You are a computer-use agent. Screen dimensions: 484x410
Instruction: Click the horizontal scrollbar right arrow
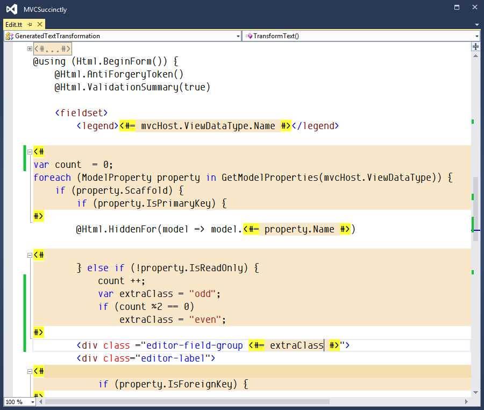[466, 402]
